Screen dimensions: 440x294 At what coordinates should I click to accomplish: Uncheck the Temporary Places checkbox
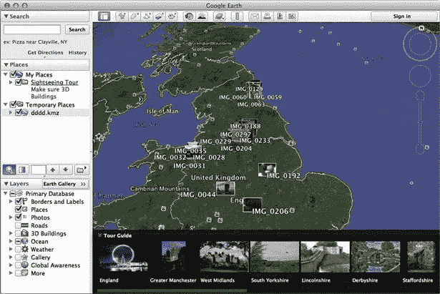(x=13, y=104)
